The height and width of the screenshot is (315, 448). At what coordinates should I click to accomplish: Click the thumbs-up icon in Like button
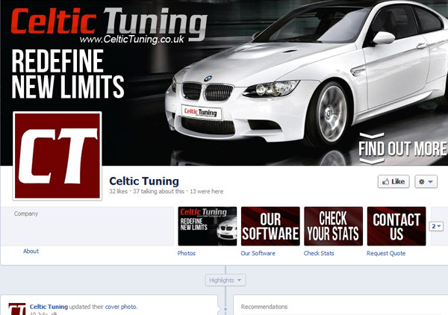(386, 181)
